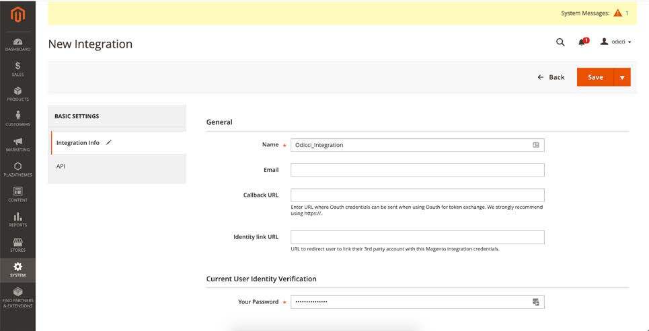Click the Back button
The height and width of the screenshot is (331, 649).
click(x=551, y=77)
